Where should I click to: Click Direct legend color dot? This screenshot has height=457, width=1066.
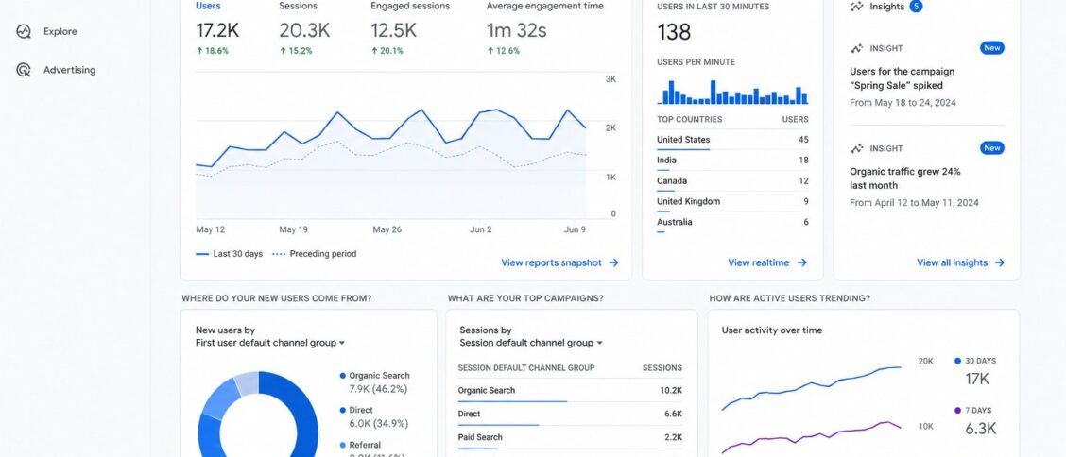point(343,410)
